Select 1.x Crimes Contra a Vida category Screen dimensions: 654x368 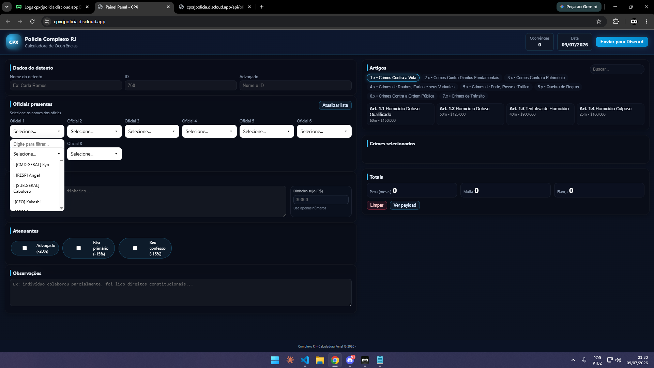(393, 78)
